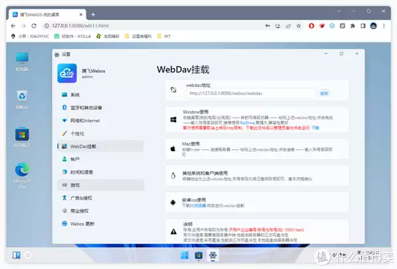Viewport: 397px width, 269px height.
Task: Open the XIAOYI.VC bookmark
Action: click(x=30, y=36)
